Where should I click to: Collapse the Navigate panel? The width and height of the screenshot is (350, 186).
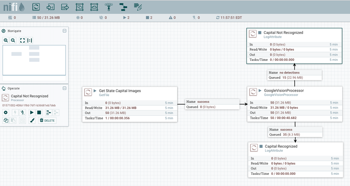click(64, 31)
